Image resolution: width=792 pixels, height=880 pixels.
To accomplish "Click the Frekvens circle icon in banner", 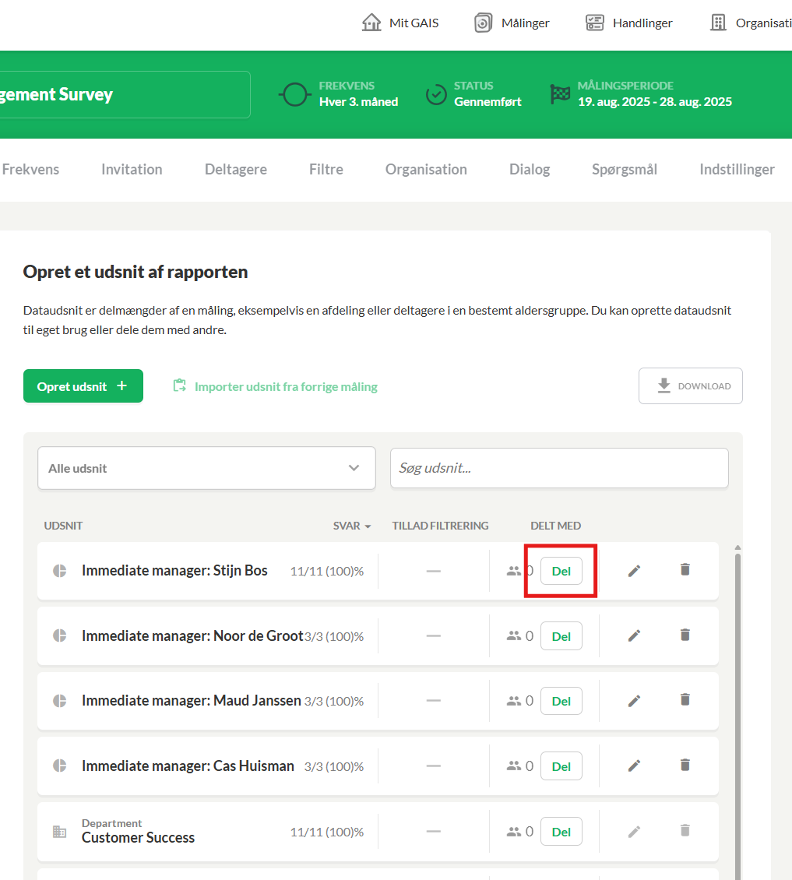I will click(x=294, y=94).
